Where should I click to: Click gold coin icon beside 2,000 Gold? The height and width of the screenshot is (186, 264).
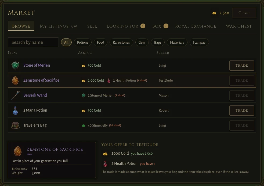point(83,81)
